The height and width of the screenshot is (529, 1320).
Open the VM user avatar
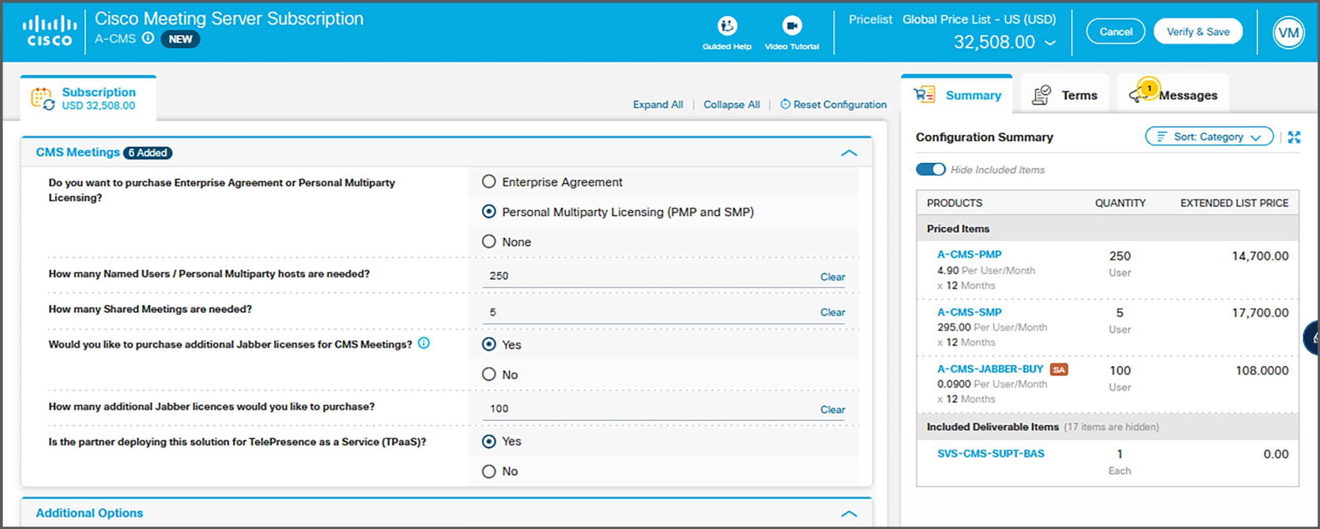point(1288,33)
